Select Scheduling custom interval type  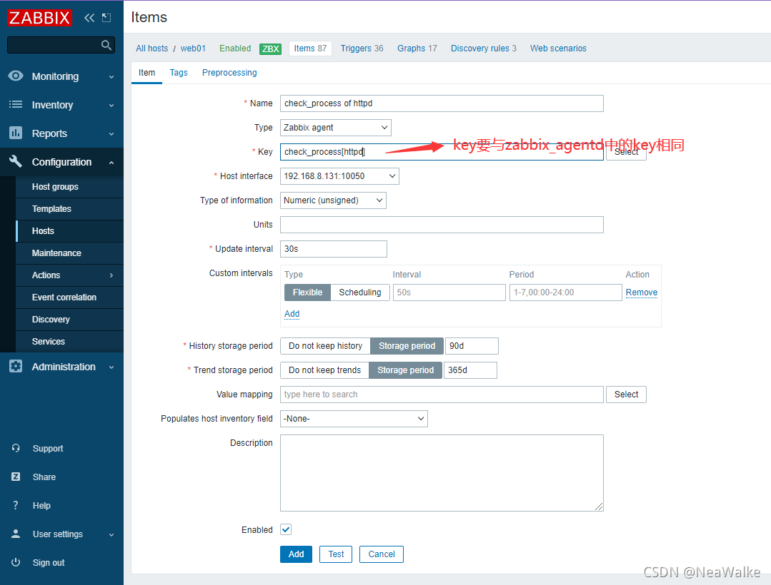(360, 292)
